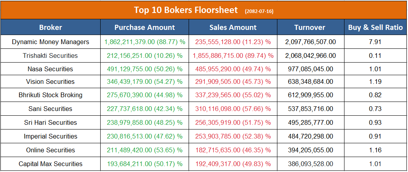Click the 7.91 buy-sell ratio cell
The height and width of the screenshot is (172, 408).
[x=375, y=42]
